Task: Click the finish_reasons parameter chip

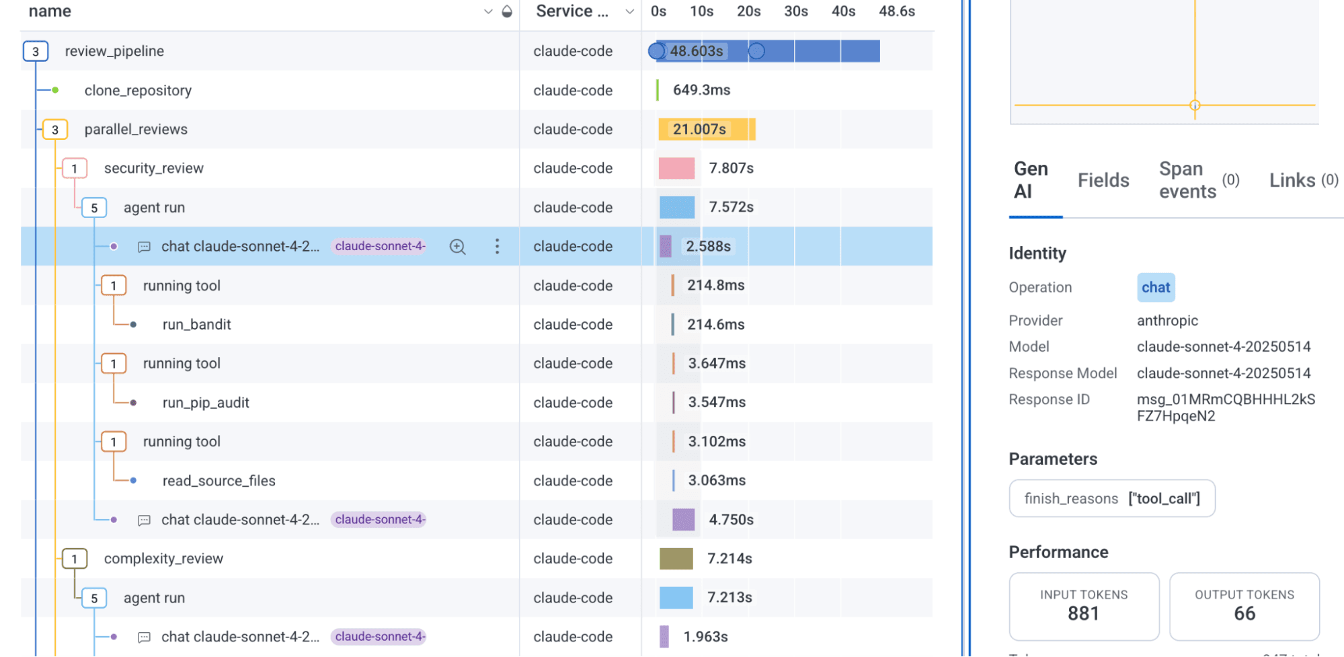Action: 1111,498
